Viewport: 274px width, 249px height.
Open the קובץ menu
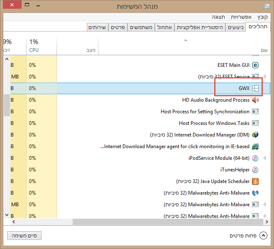(262, 17)
